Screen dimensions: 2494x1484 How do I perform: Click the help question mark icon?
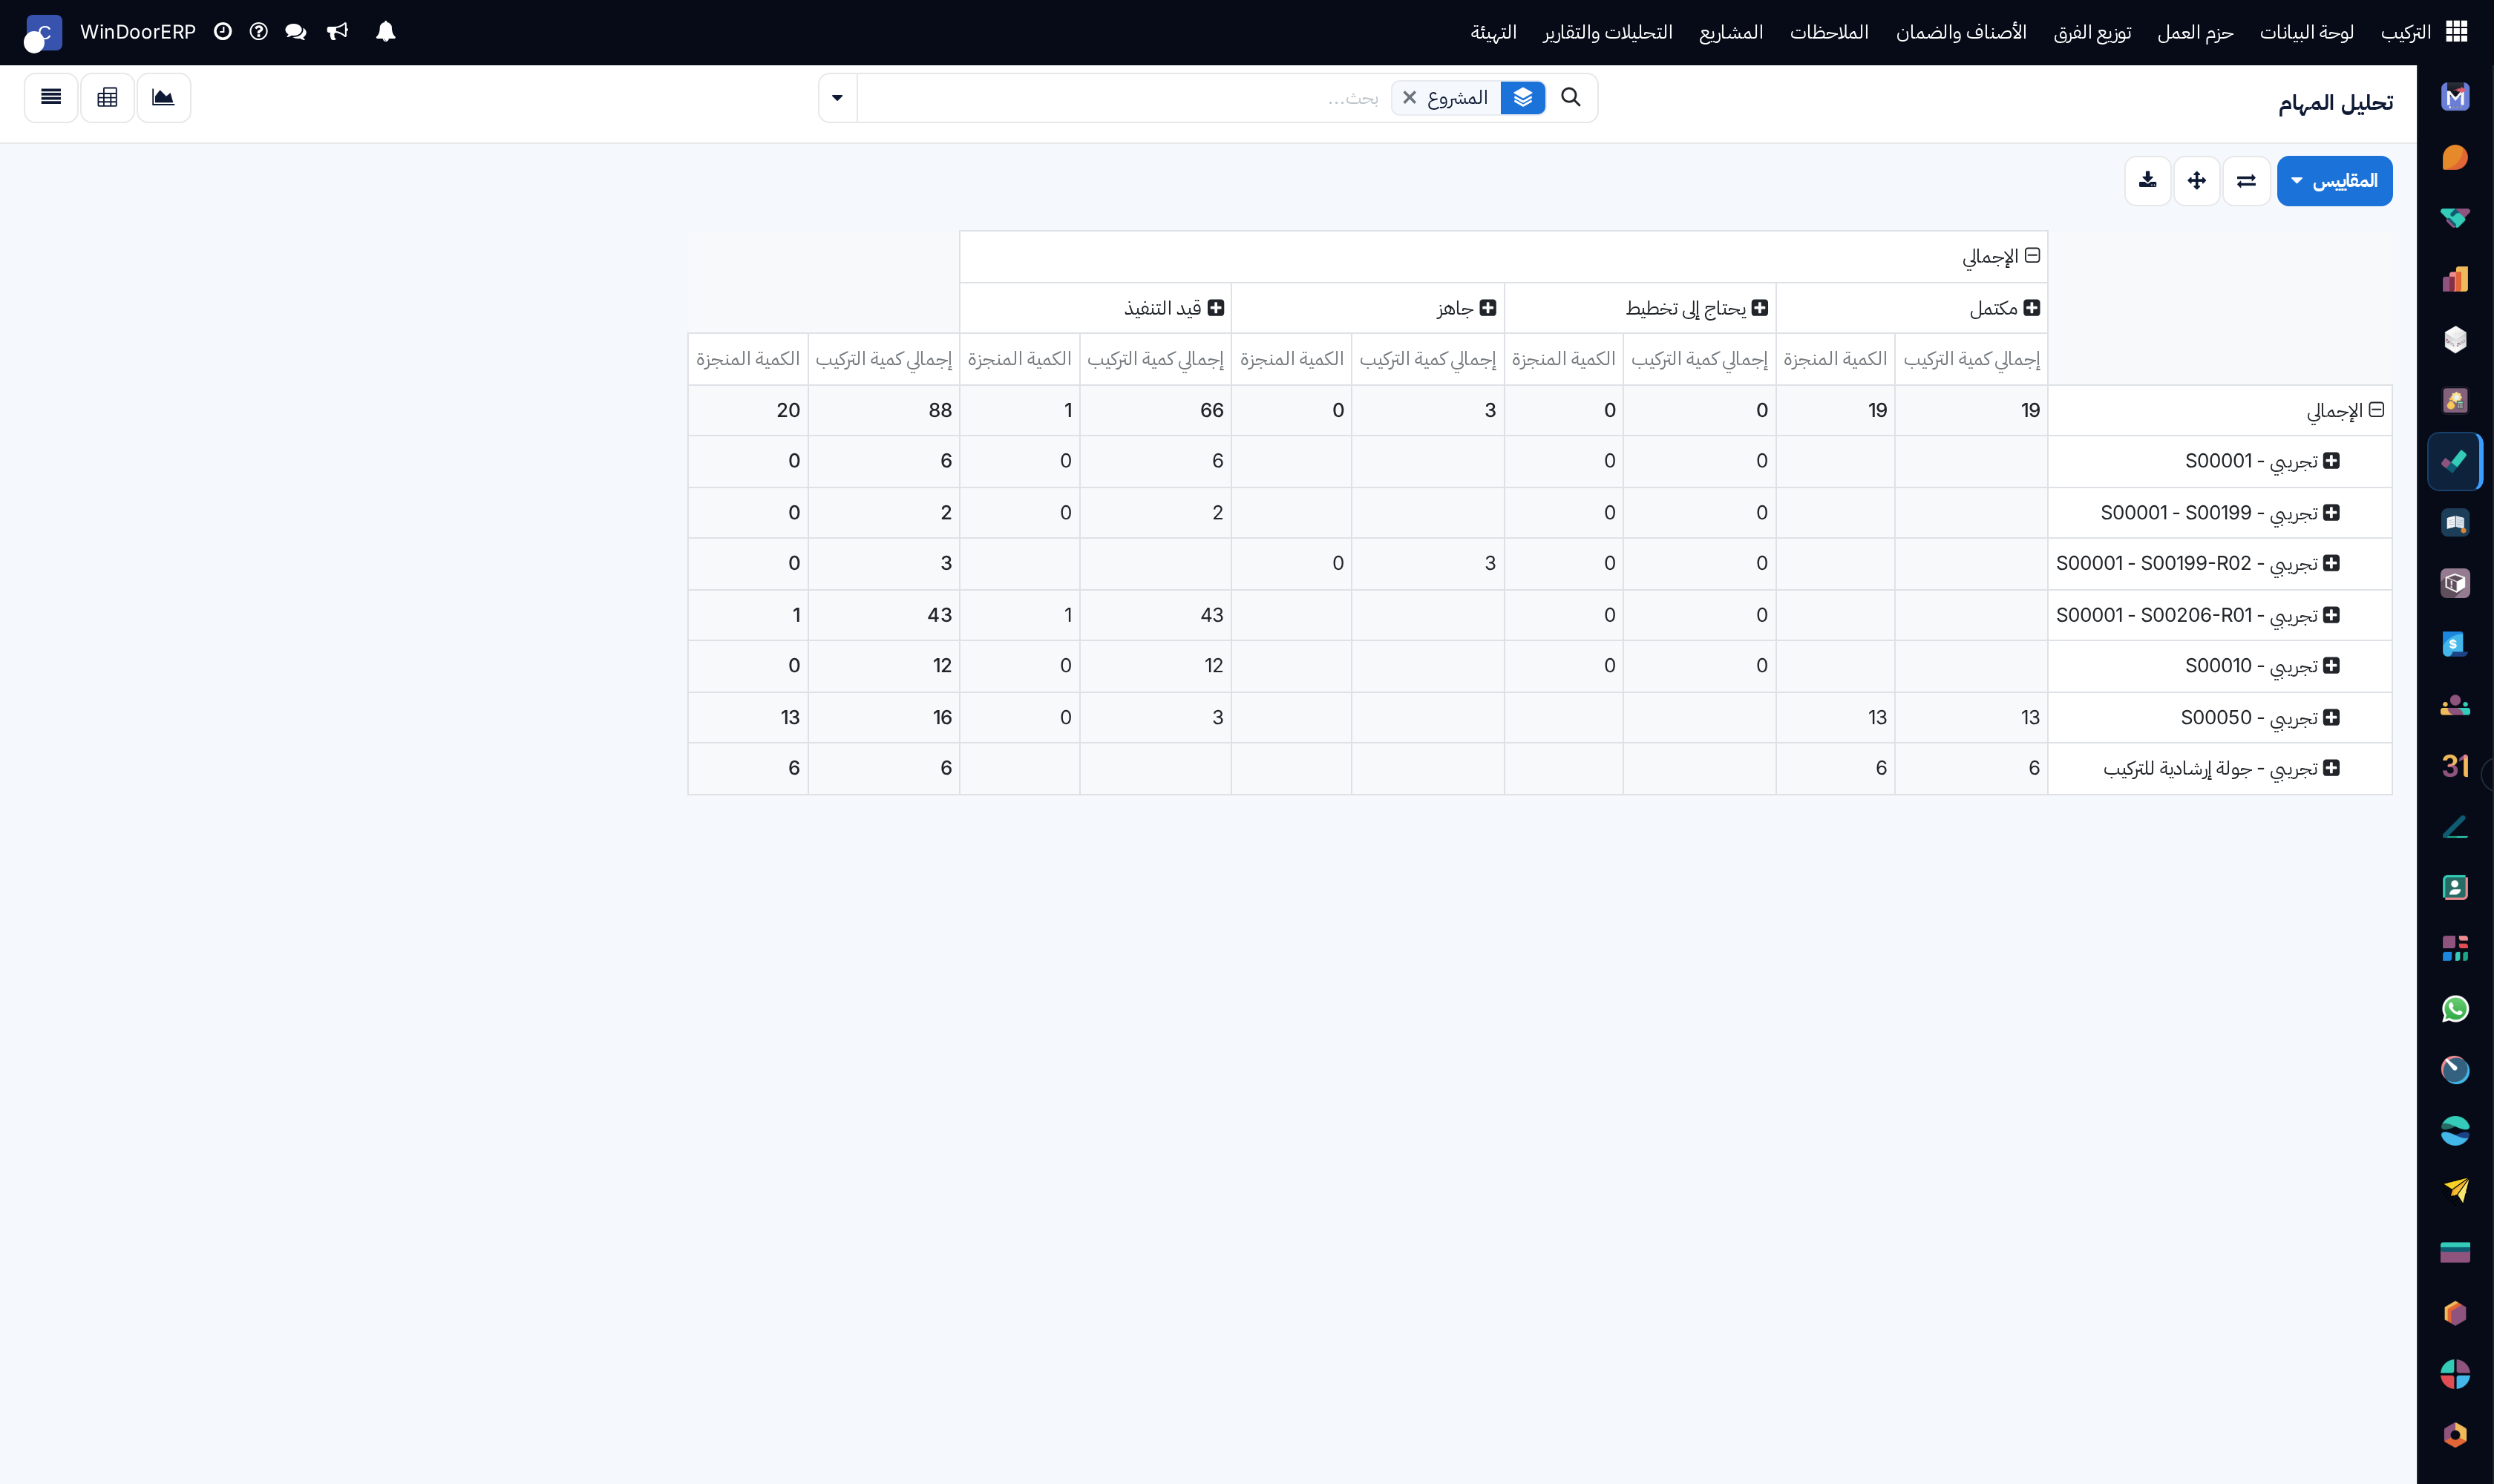(x=258, y=32)
